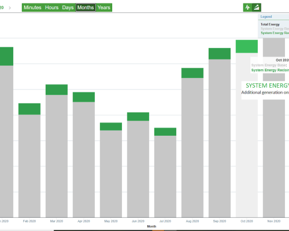289x231 pixels.
Task: Click the Sep 2020 grey base bar
Action: [220, 138]
